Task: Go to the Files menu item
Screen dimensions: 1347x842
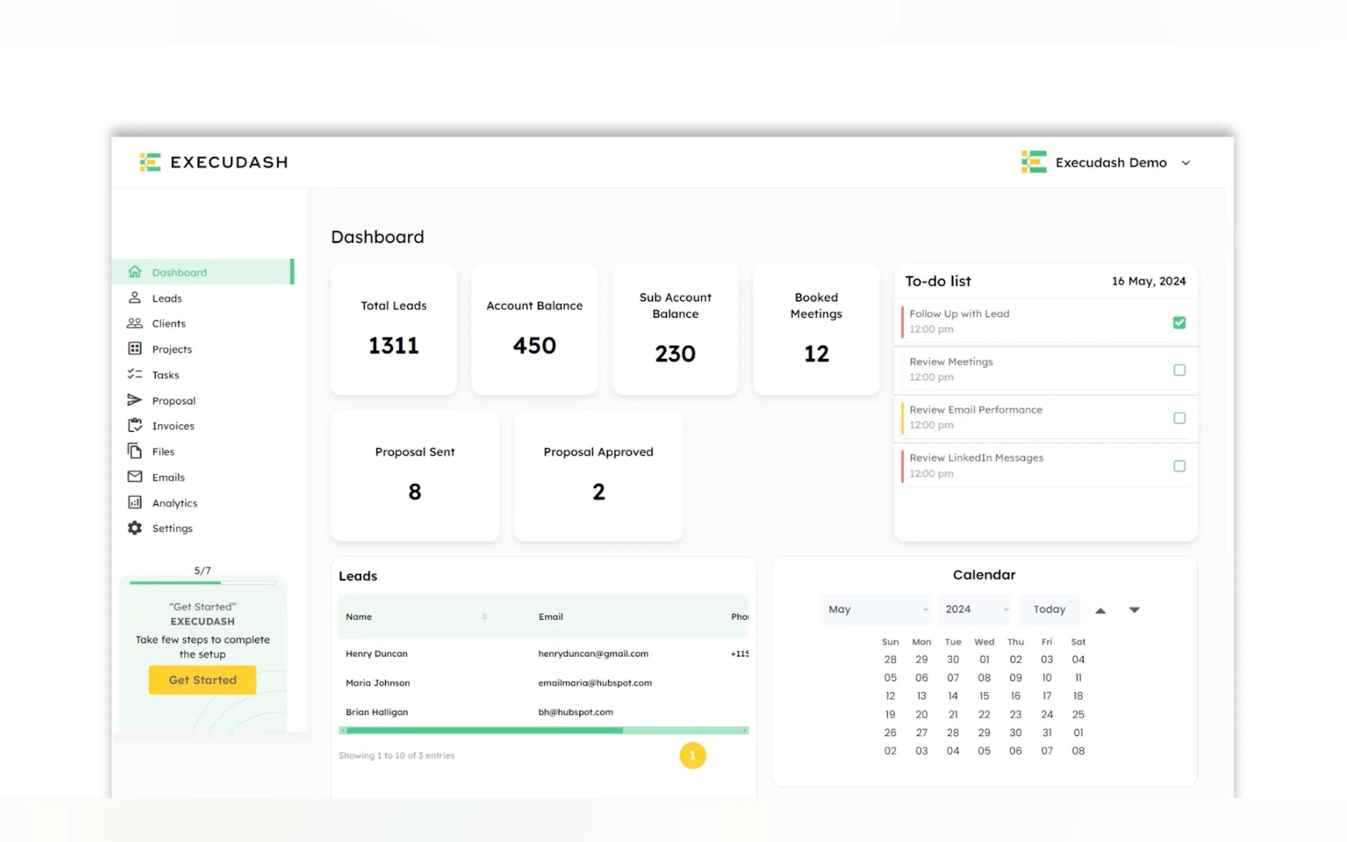Action: [x=163, y=452]
